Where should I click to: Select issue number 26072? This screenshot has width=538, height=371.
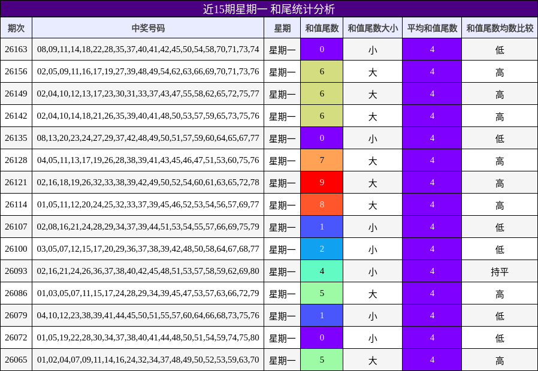click(16, 337)
